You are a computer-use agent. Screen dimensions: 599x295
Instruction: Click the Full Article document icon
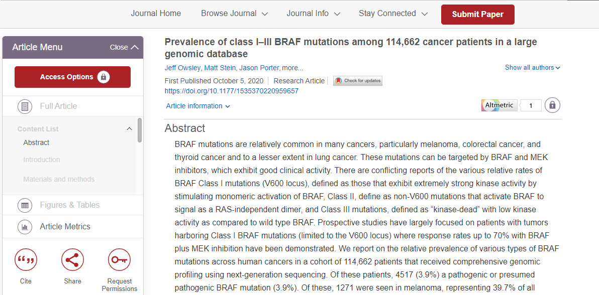pos(25,106)
